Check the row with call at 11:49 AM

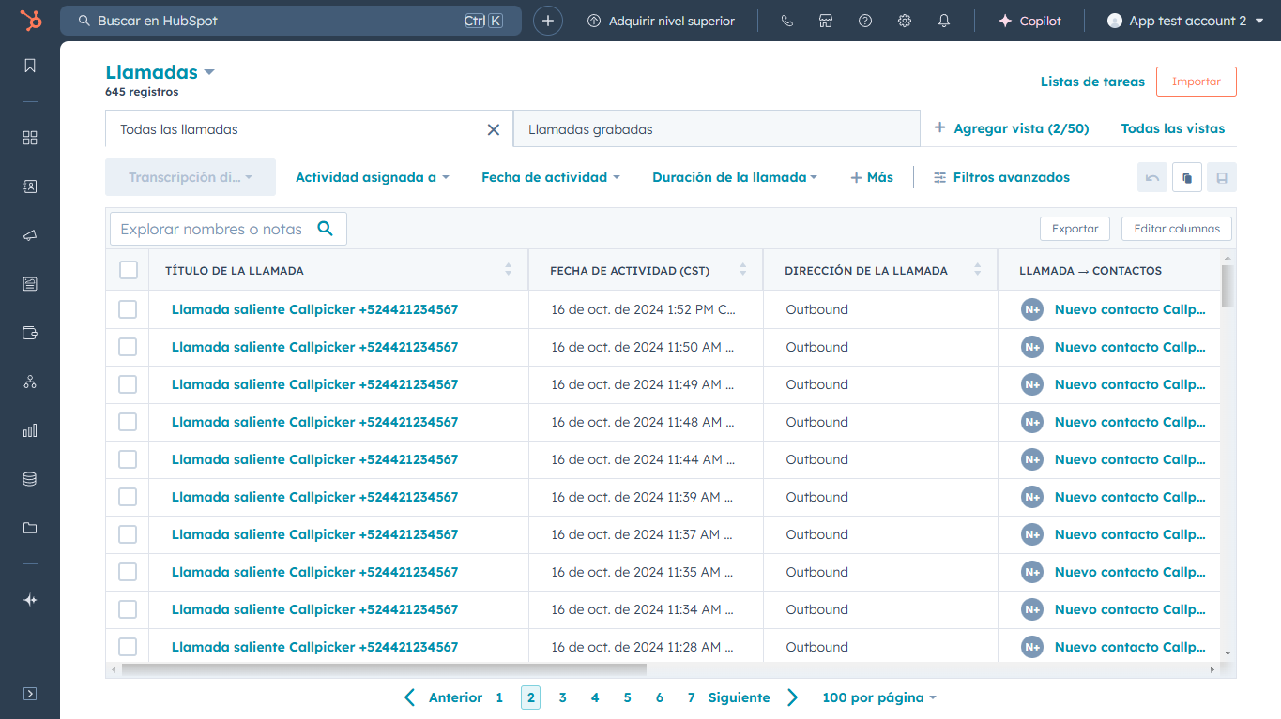[128, 384]
